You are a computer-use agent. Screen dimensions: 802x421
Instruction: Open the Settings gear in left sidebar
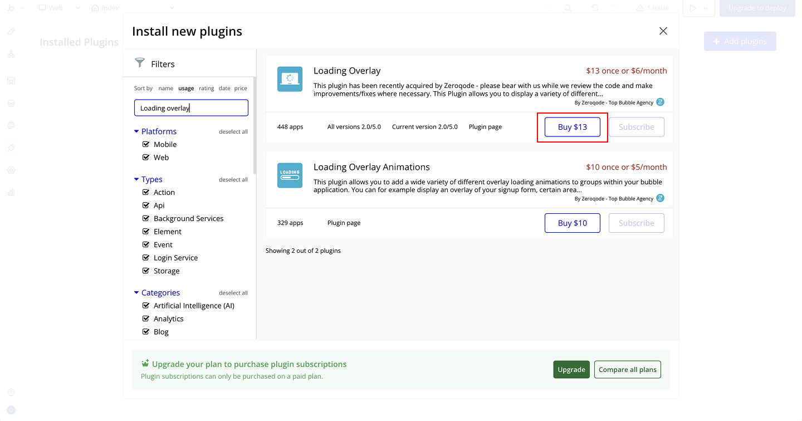point(11,170)
